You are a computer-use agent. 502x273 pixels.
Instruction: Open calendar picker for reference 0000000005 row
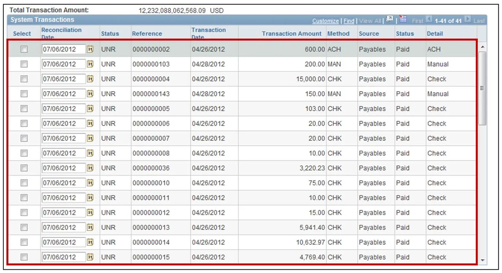pyautogui.click(x=90, y=109)
